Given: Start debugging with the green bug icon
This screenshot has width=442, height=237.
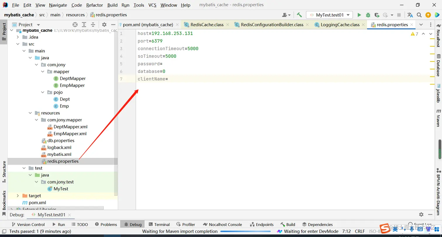Looking at the screenshot, I should (368, 15).
